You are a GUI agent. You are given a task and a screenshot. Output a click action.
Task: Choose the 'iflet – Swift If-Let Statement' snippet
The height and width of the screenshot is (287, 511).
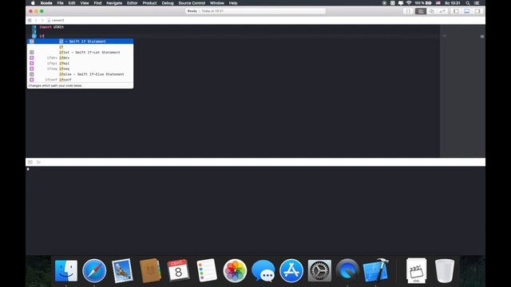[80, 53]
